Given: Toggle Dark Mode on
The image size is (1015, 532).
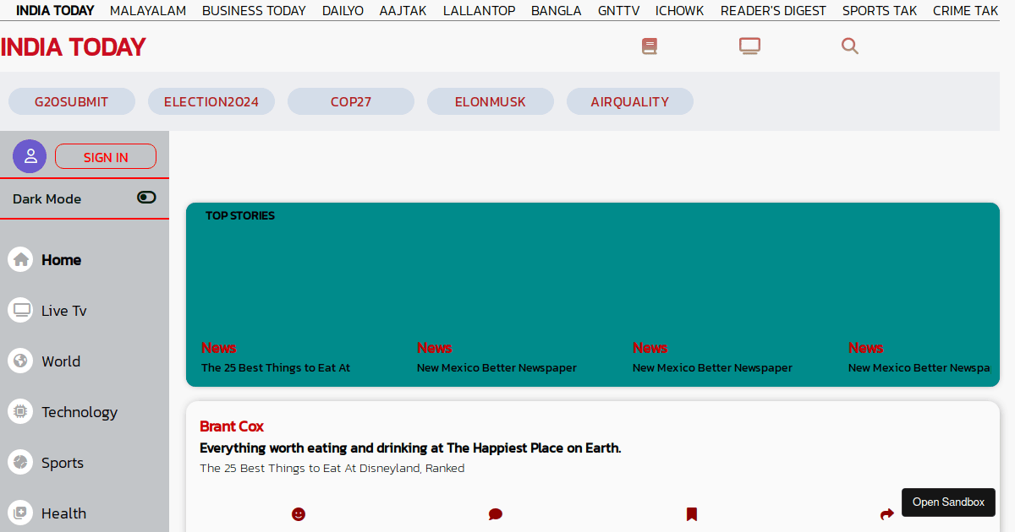Looking at the screenshot, I should [x=145, y=198].
